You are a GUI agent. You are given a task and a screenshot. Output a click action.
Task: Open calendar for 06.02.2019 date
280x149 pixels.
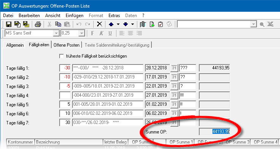174,113
